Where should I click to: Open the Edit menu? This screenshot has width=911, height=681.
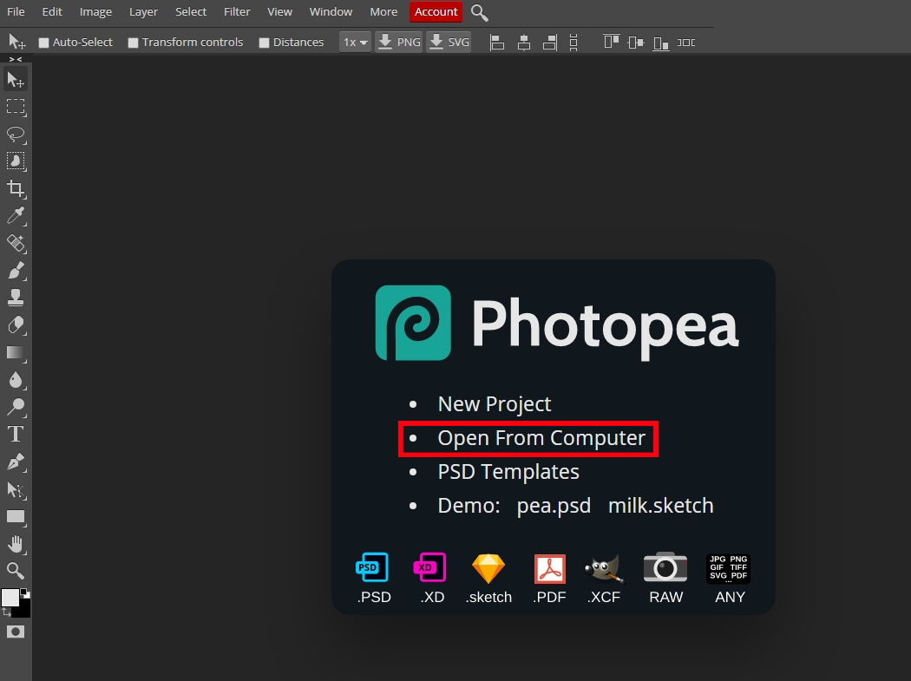(x=52, y=11)
